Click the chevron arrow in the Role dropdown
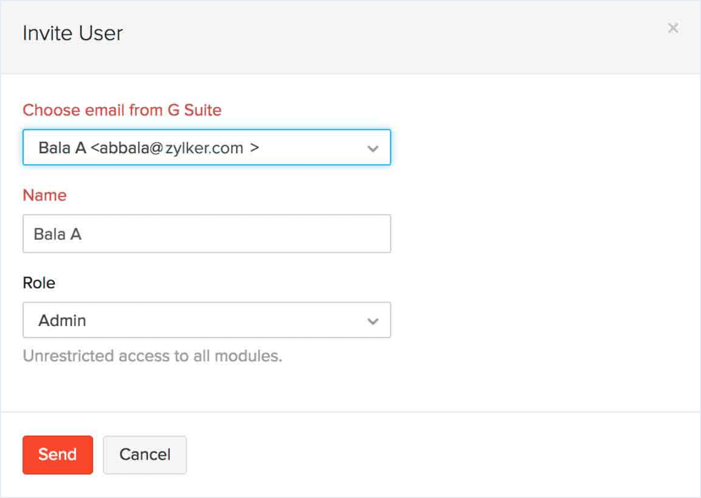 [x=373, y=321]
